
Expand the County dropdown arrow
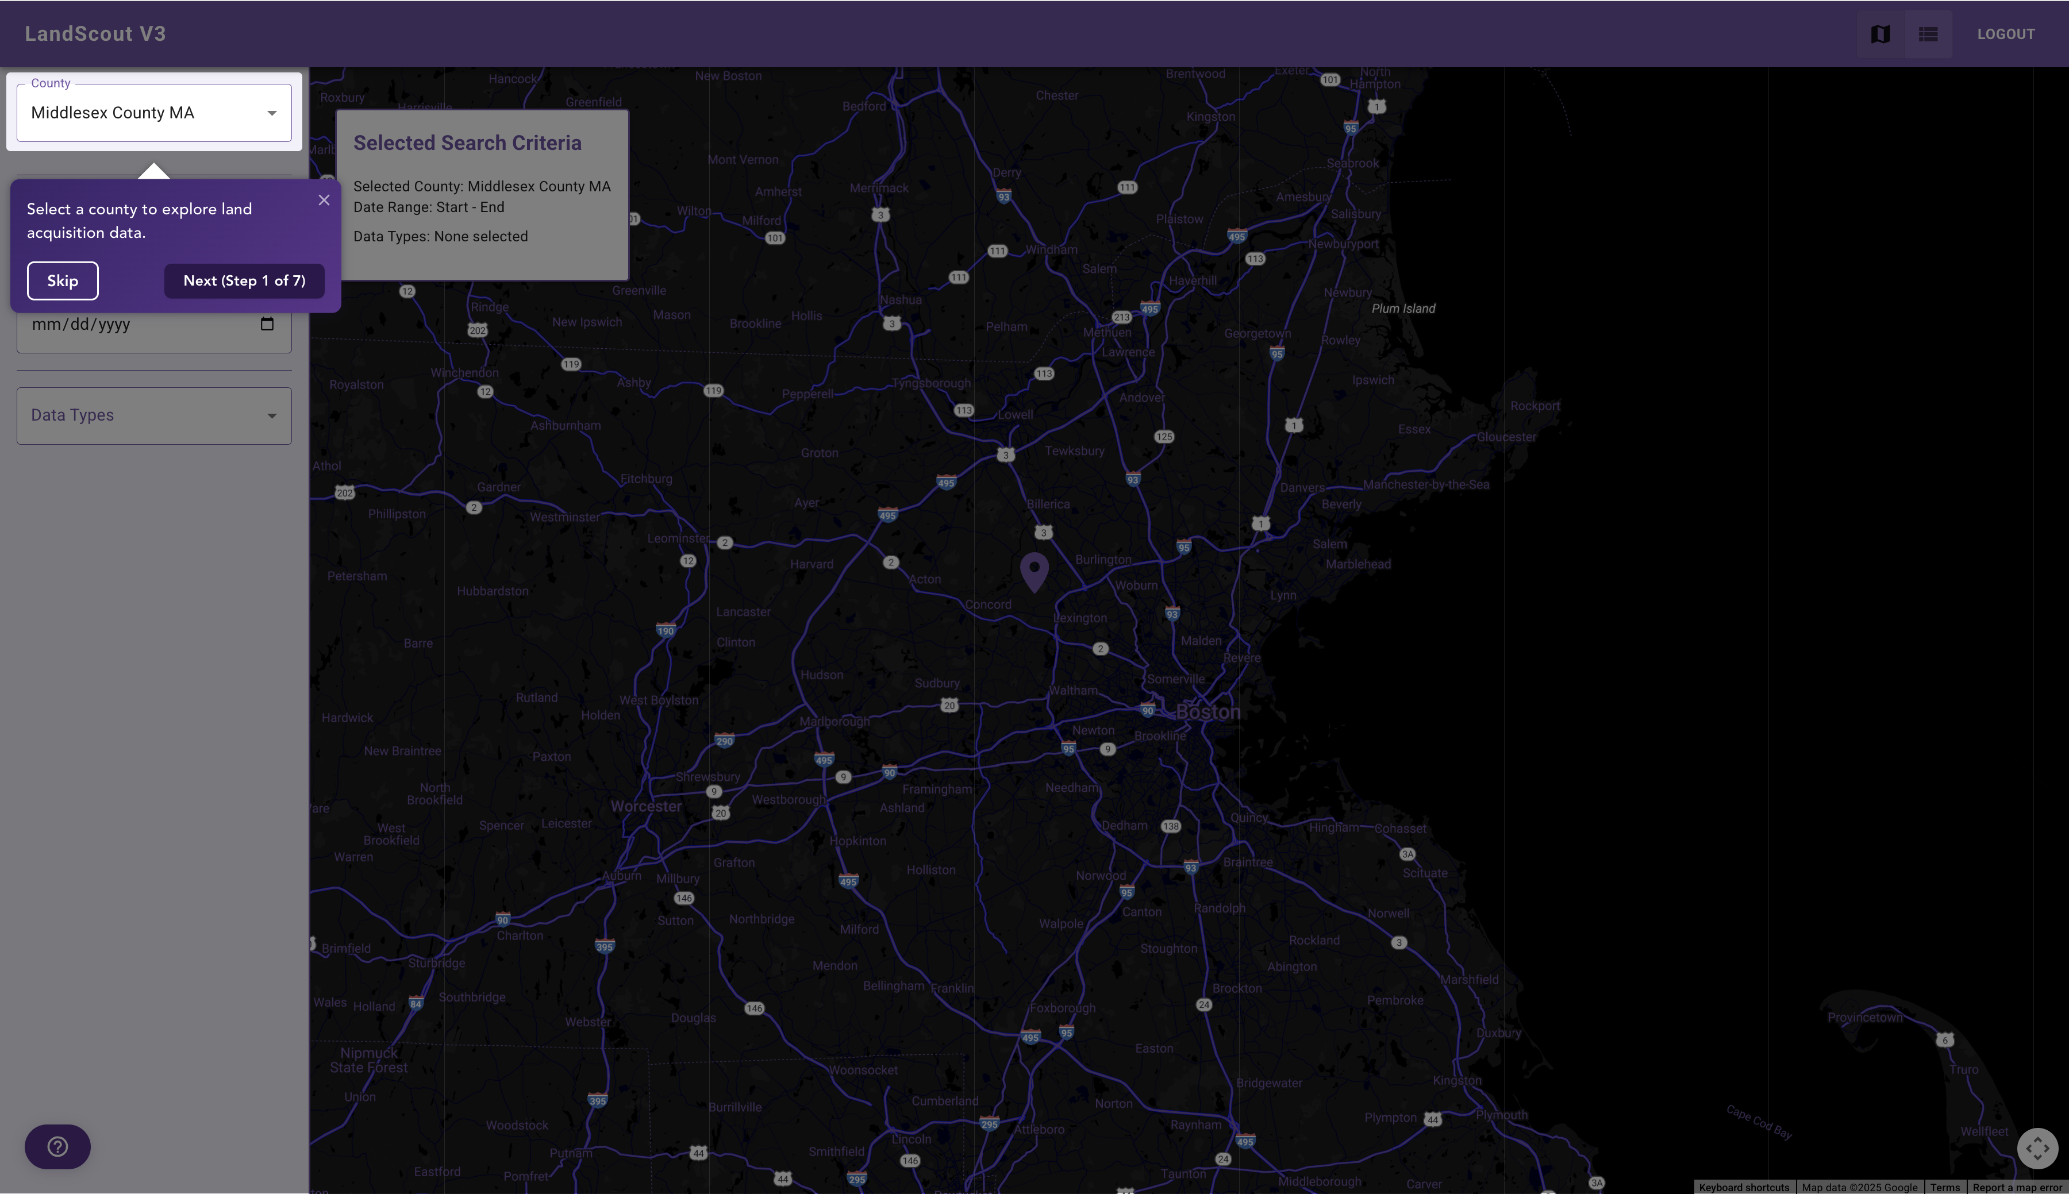[271, 113]
